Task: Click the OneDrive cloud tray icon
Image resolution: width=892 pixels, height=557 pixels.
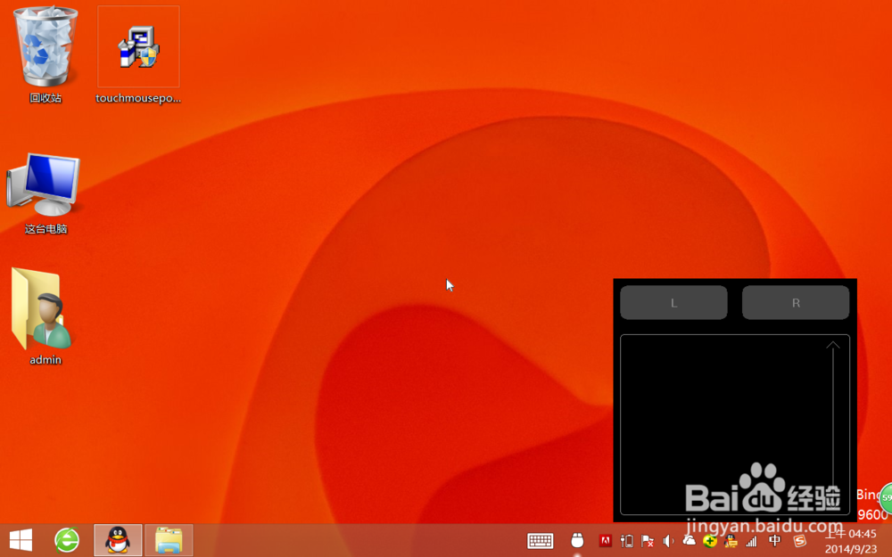Action: (x=689, y=541)
